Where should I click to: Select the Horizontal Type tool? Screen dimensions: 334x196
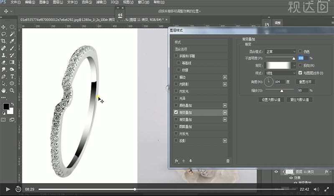coord(12,77)
